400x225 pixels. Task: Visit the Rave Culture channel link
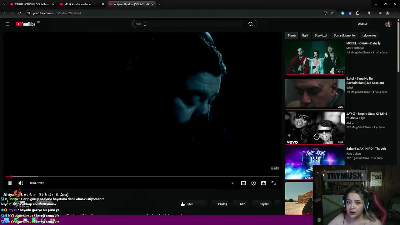pyautogui.click(x=354, y=154)
